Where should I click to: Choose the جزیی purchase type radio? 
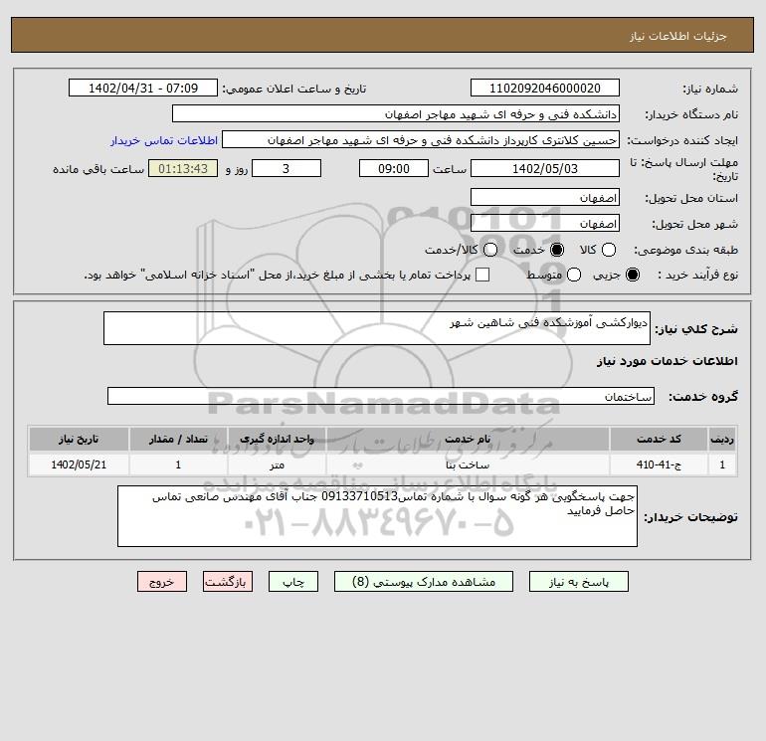click(x=633, y=275)
